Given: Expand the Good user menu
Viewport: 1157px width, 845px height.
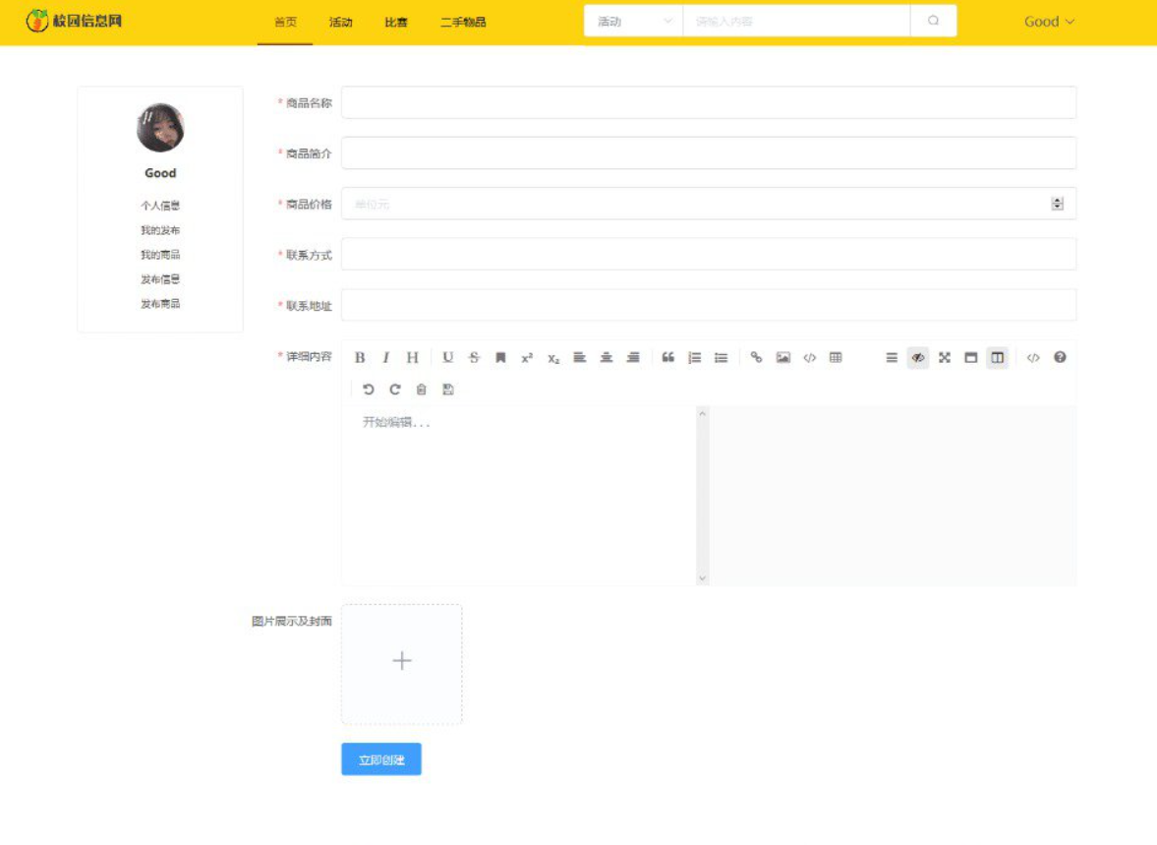Looking at the screenshot, I should click(x=1049, y=22).
